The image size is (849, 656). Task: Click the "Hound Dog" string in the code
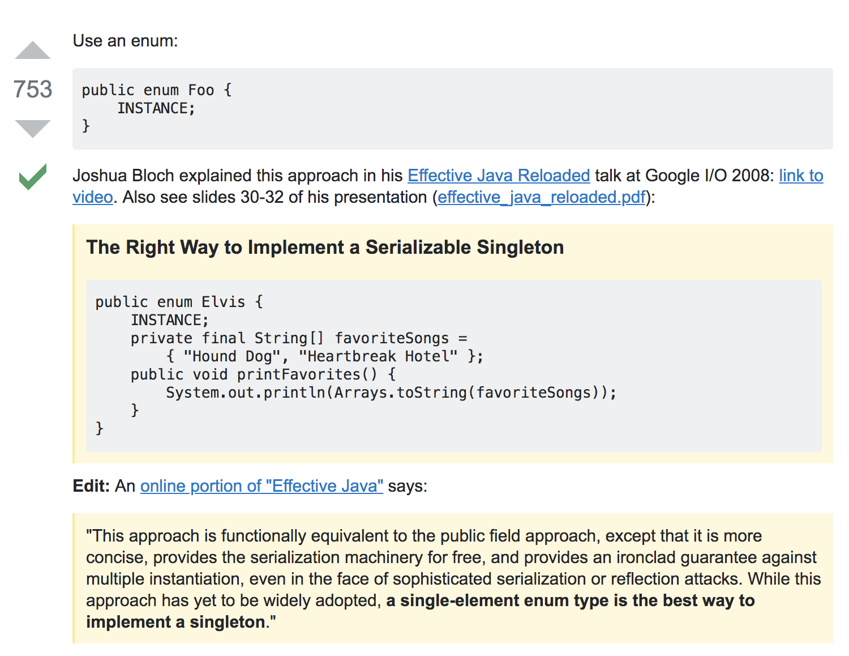coord(232,356)
